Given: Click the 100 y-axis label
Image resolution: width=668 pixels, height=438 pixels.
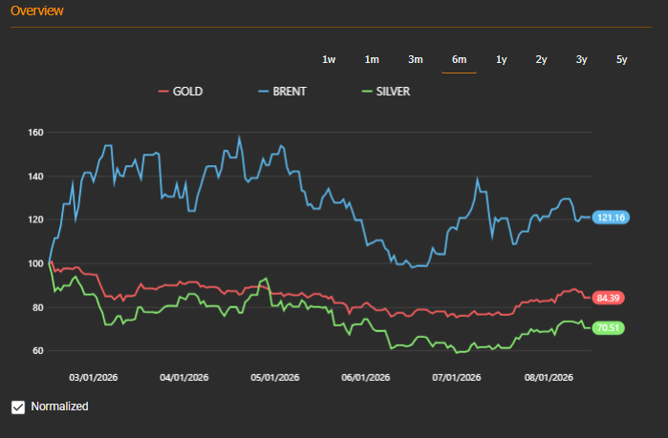Looking at the screenshot, I should tap(35, 263).
